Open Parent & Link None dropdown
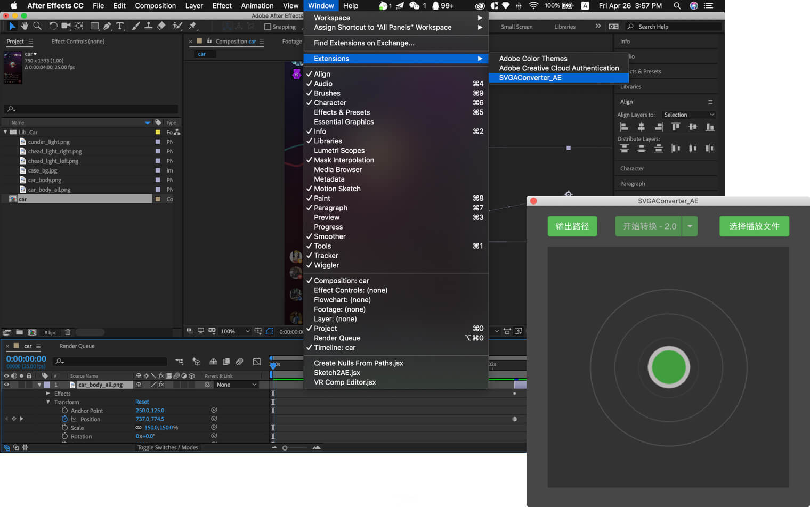The image size is (810, 507). (x=236, y=385)
